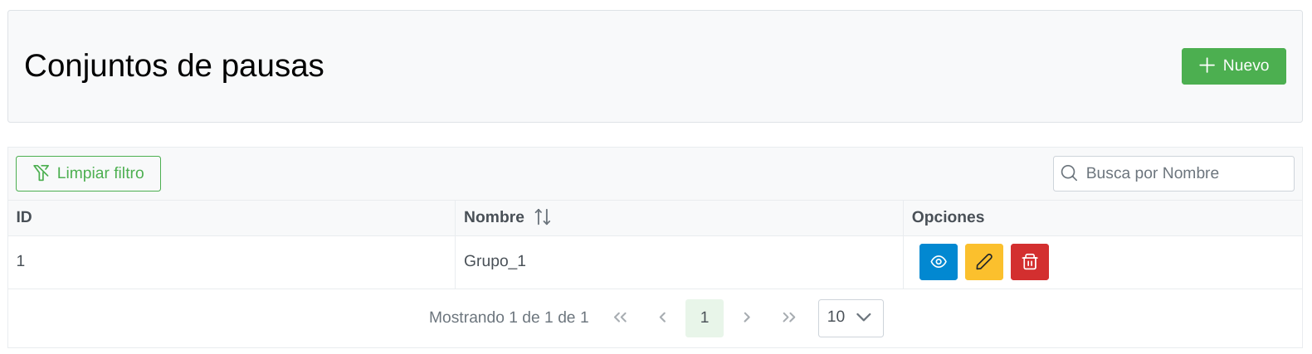Open the rows-per-page dropdown showing 10
This screenshot has width=1312, height=354.
click(850, 318)
